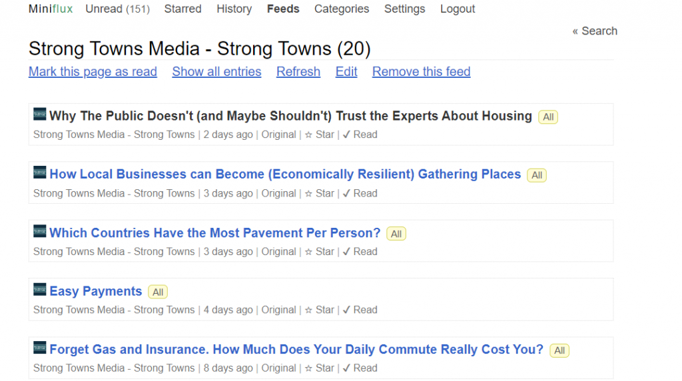Click feed favicon beside 'Why The Public Doesn't' entry
Screen dimensions: 682x381
click(x=39, y=114)
